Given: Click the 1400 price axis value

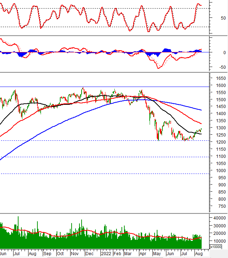Looking at the screenshot, I should coord(221,114).
